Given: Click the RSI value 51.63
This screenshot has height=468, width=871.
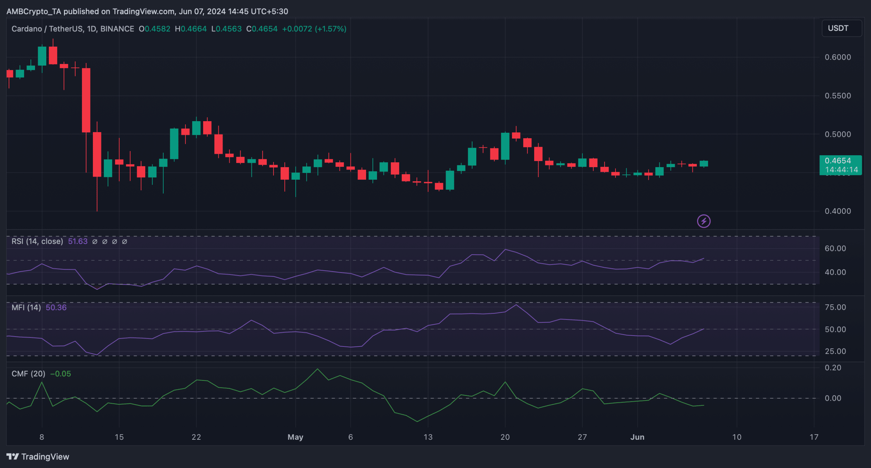Looking at the screenshot, I should [x=78, y=241].
